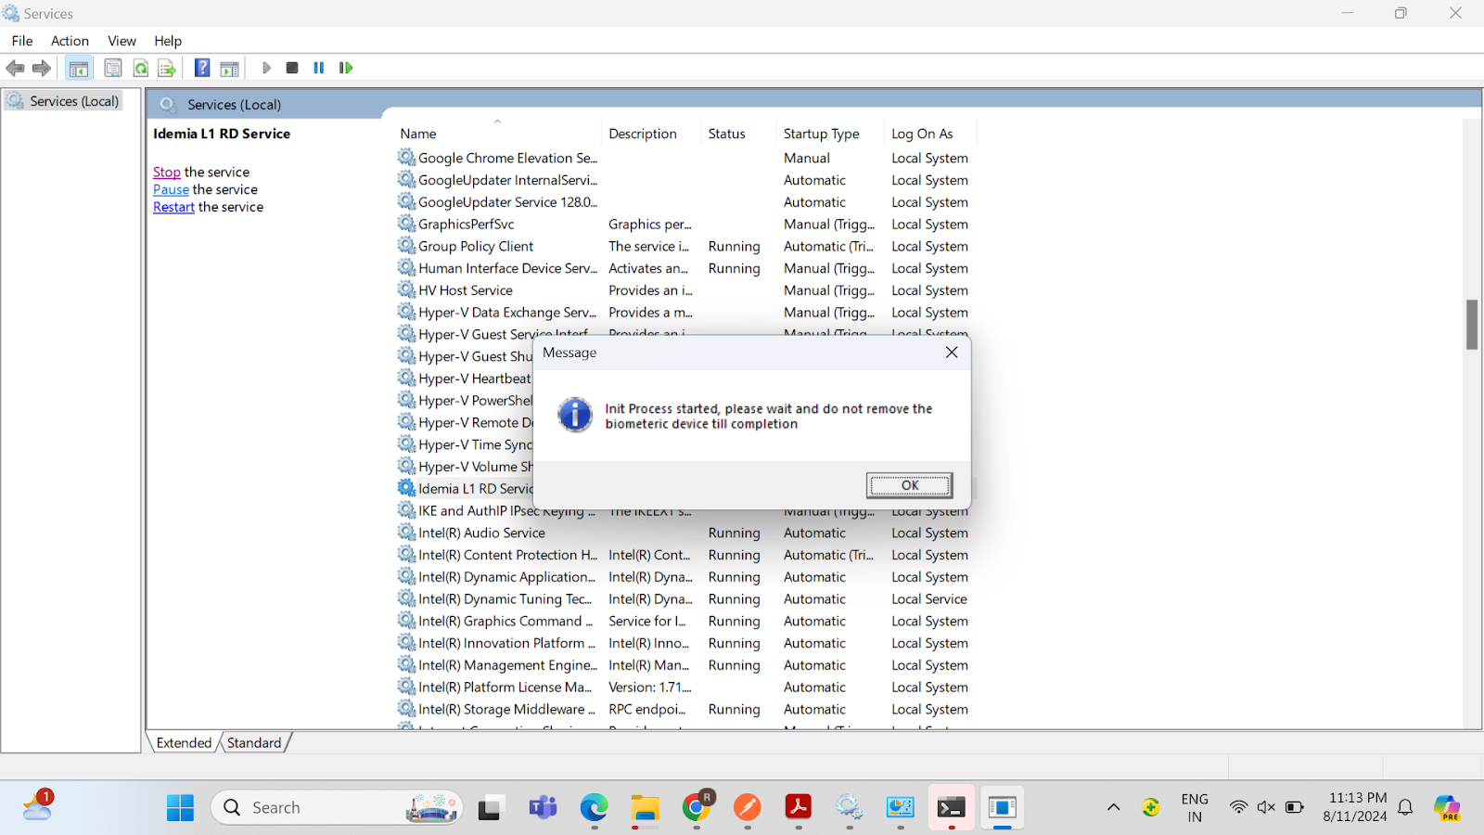Screen dimensions: 1484x835
Task: Click the services list vertical scrollbar thumb
Action: (1472, 325)
